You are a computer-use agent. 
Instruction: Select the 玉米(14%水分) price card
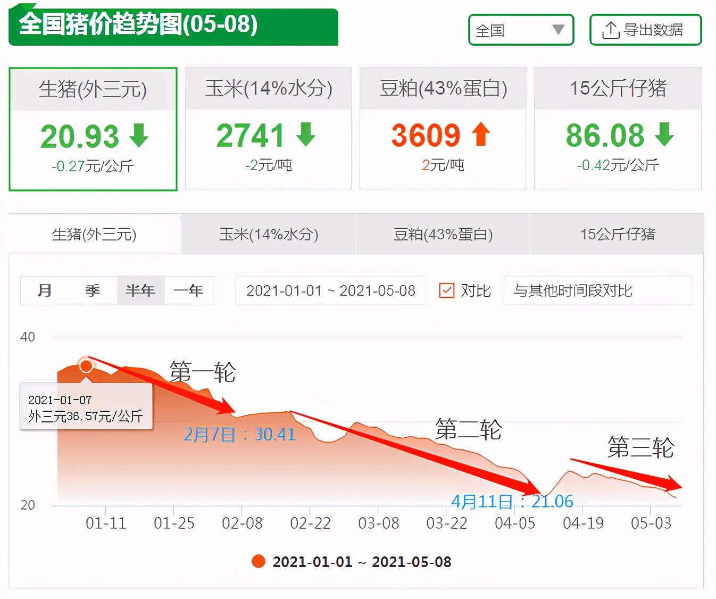[268, 128]
